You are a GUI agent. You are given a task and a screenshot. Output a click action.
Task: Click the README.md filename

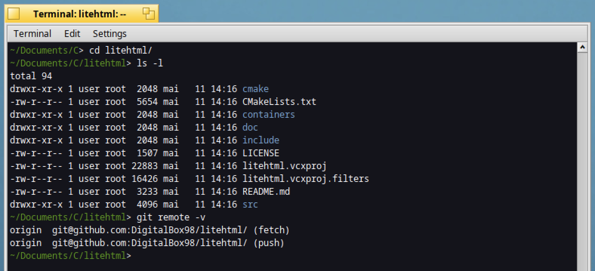click(266, 191)
